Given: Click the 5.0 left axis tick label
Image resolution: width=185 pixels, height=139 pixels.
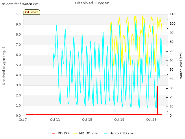Looking at the screenshot, I should click(x=18, y=65).
